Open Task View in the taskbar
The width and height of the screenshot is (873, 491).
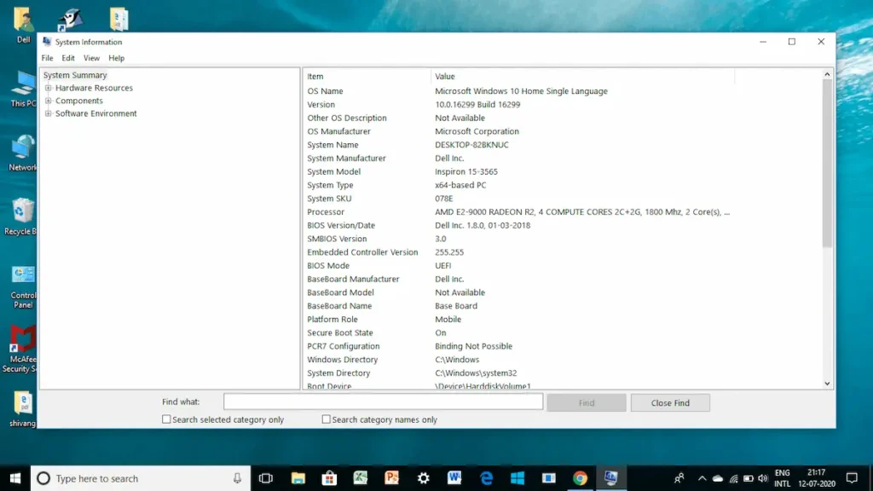click(x=266, y=478)
